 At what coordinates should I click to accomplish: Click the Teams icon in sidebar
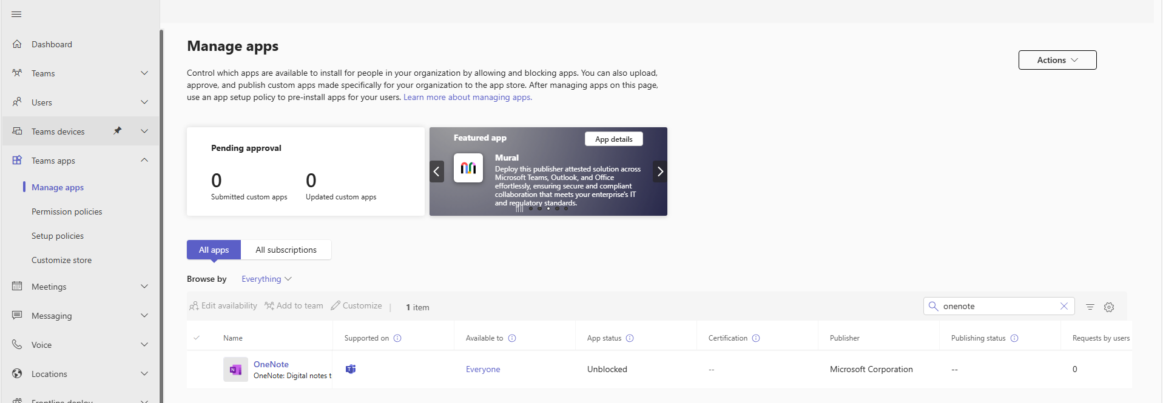17,73
